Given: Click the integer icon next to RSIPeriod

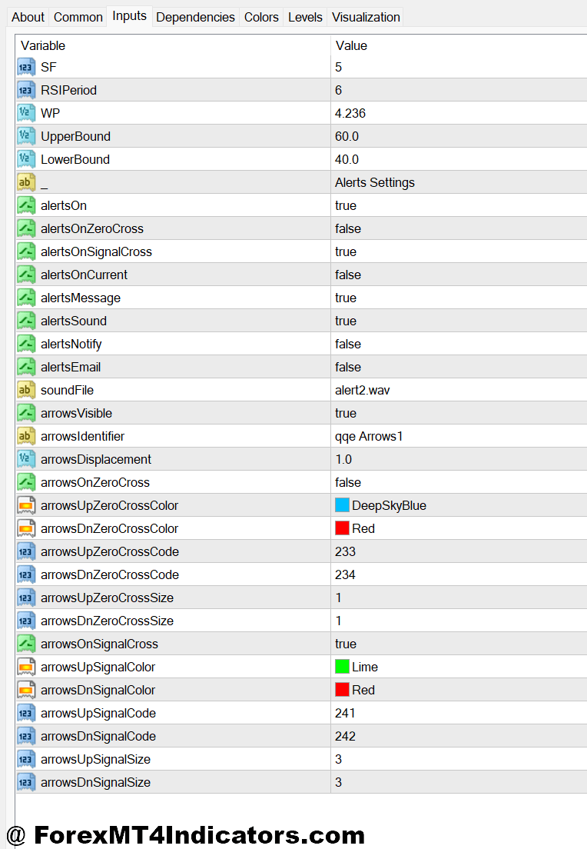Looking at the screenshot, I should (x=26, y=90).
